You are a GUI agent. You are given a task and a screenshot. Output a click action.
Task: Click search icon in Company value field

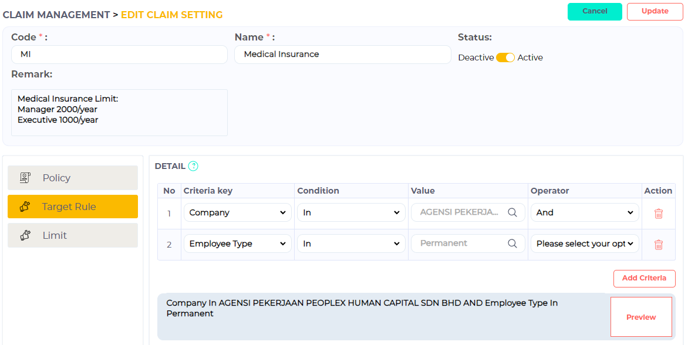pos(512,212)
